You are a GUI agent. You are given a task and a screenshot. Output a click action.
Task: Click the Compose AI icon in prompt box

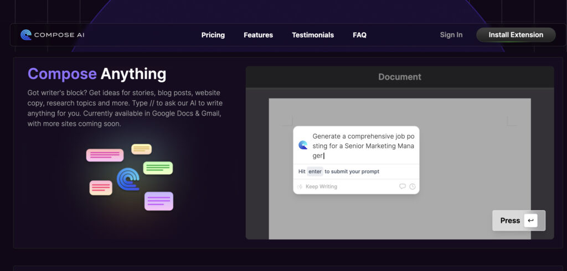[303, 145]
